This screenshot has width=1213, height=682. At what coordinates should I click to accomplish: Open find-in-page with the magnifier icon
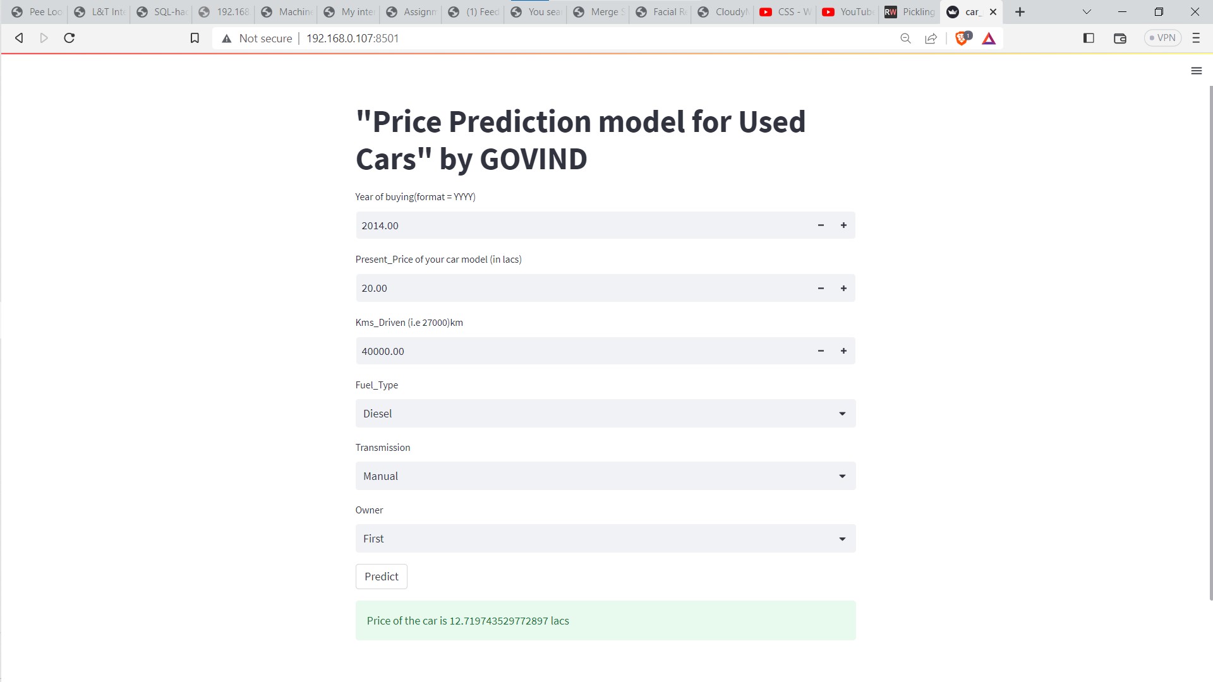pos(905,38)
